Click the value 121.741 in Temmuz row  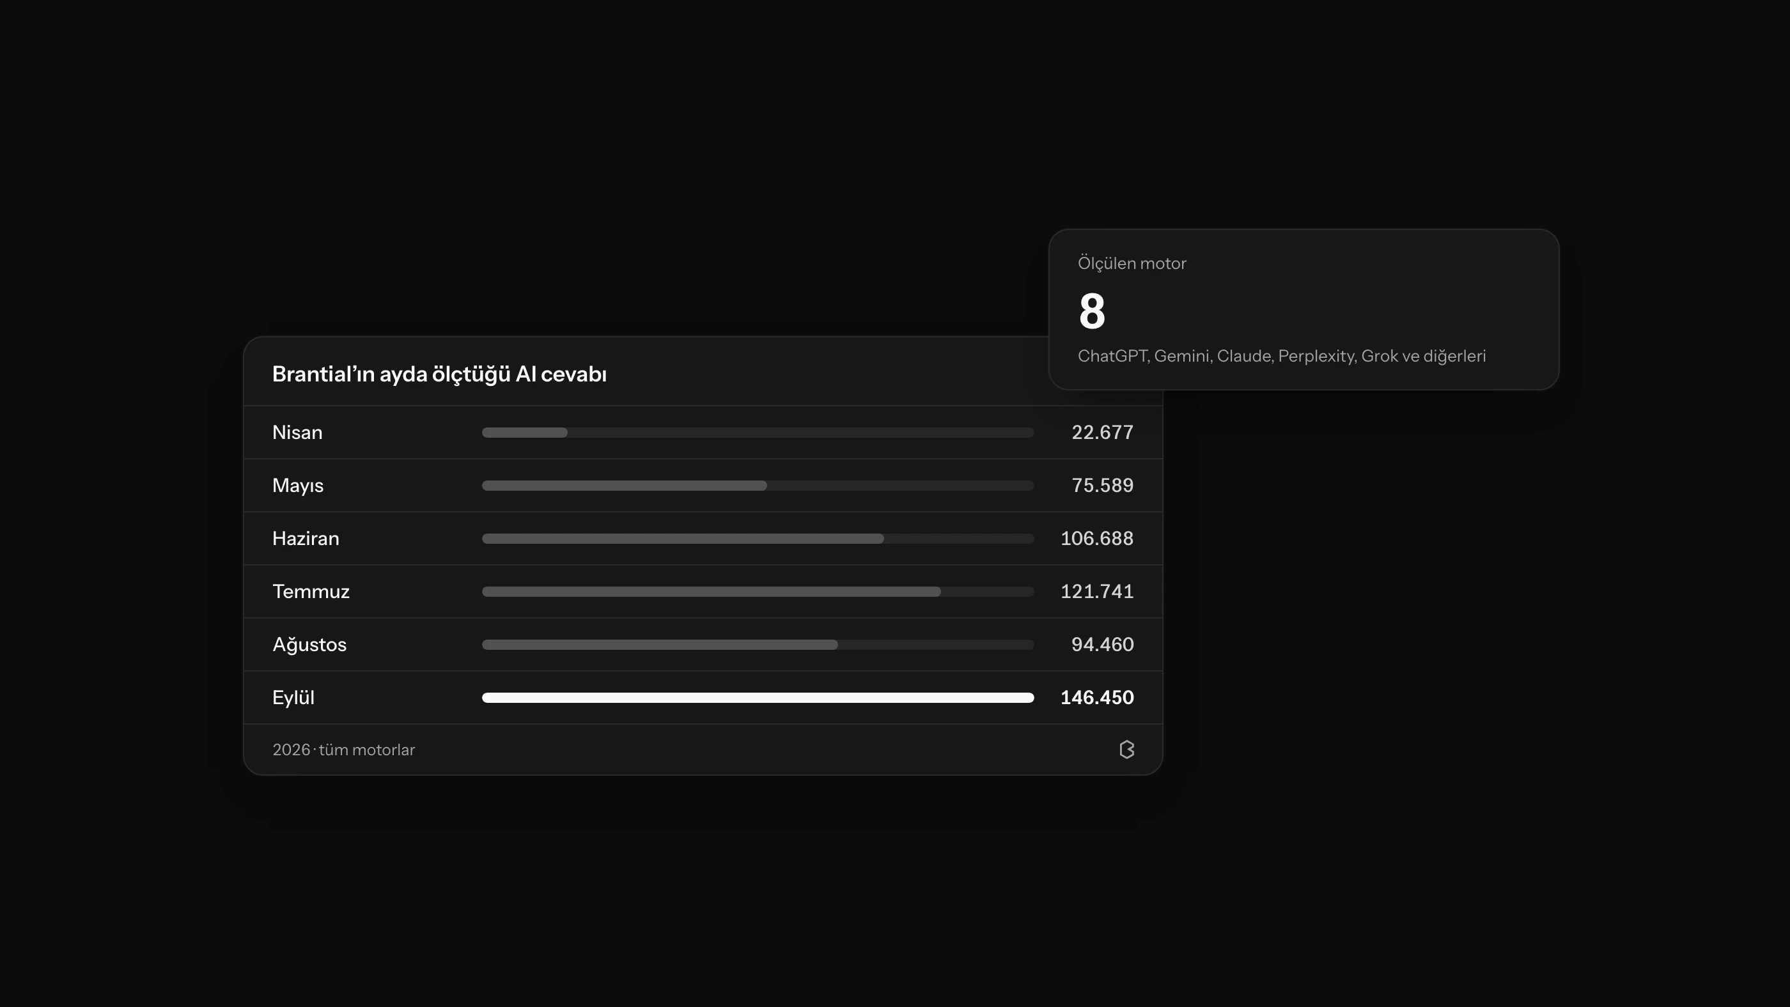1096,591
